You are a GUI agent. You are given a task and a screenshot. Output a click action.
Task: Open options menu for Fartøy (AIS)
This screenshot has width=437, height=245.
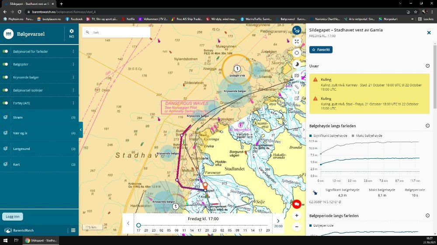73,103
